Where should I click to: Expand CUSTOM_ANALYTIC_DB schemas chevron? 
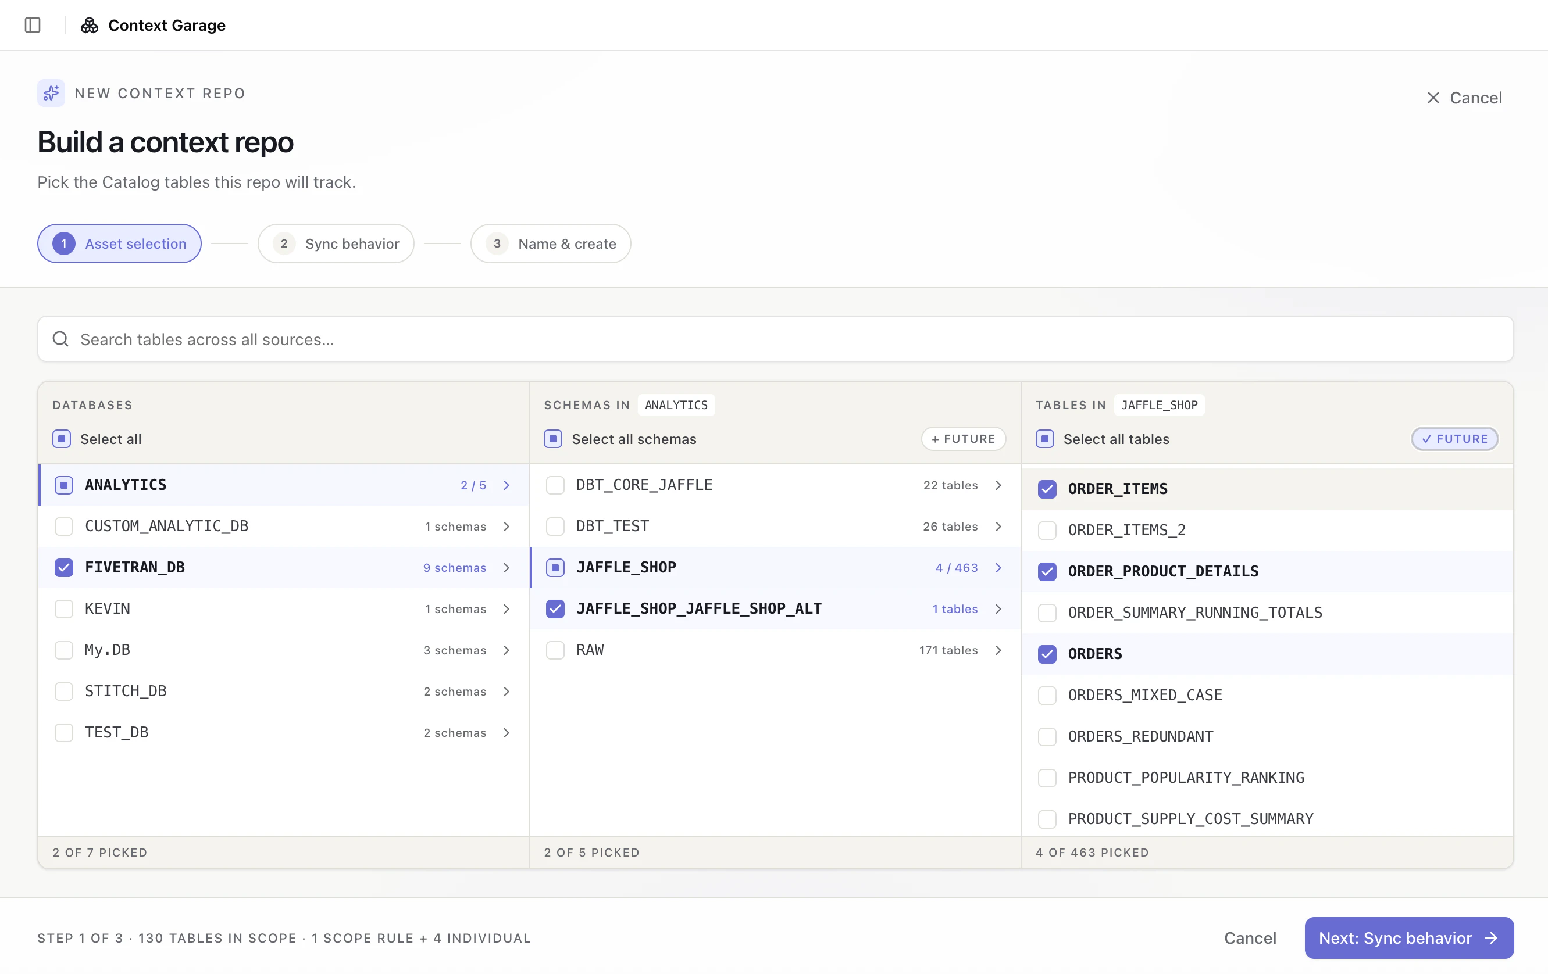[x=507, y=526]
